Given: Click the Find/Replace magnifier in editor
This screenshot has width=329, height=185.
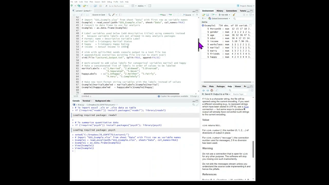Looking at the screenshot, I should click(x=109, y=15).
